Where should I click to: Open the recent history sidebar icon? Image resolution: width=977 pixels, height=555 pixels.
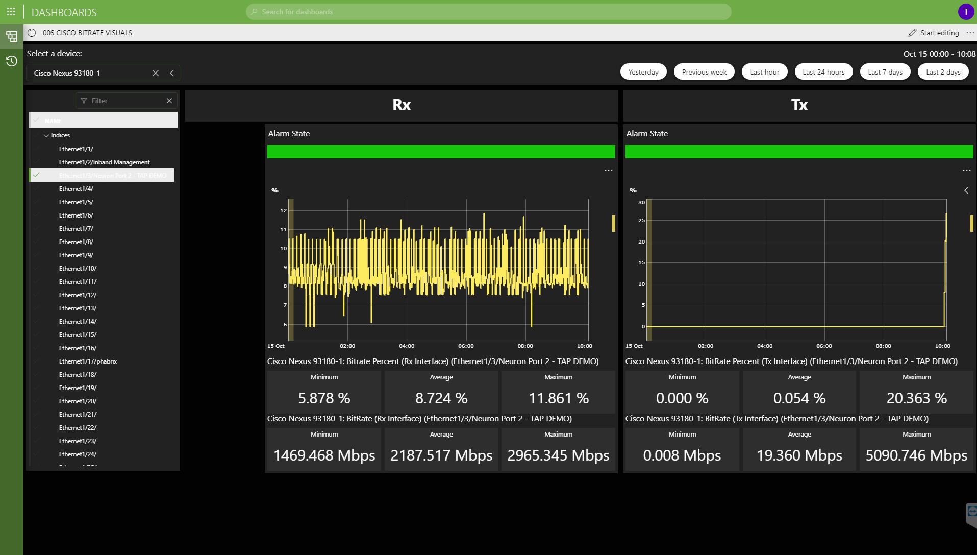[11, 61]
